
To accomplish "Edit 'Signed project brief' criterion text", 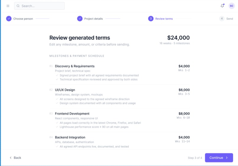I will [x=99, y=75].
